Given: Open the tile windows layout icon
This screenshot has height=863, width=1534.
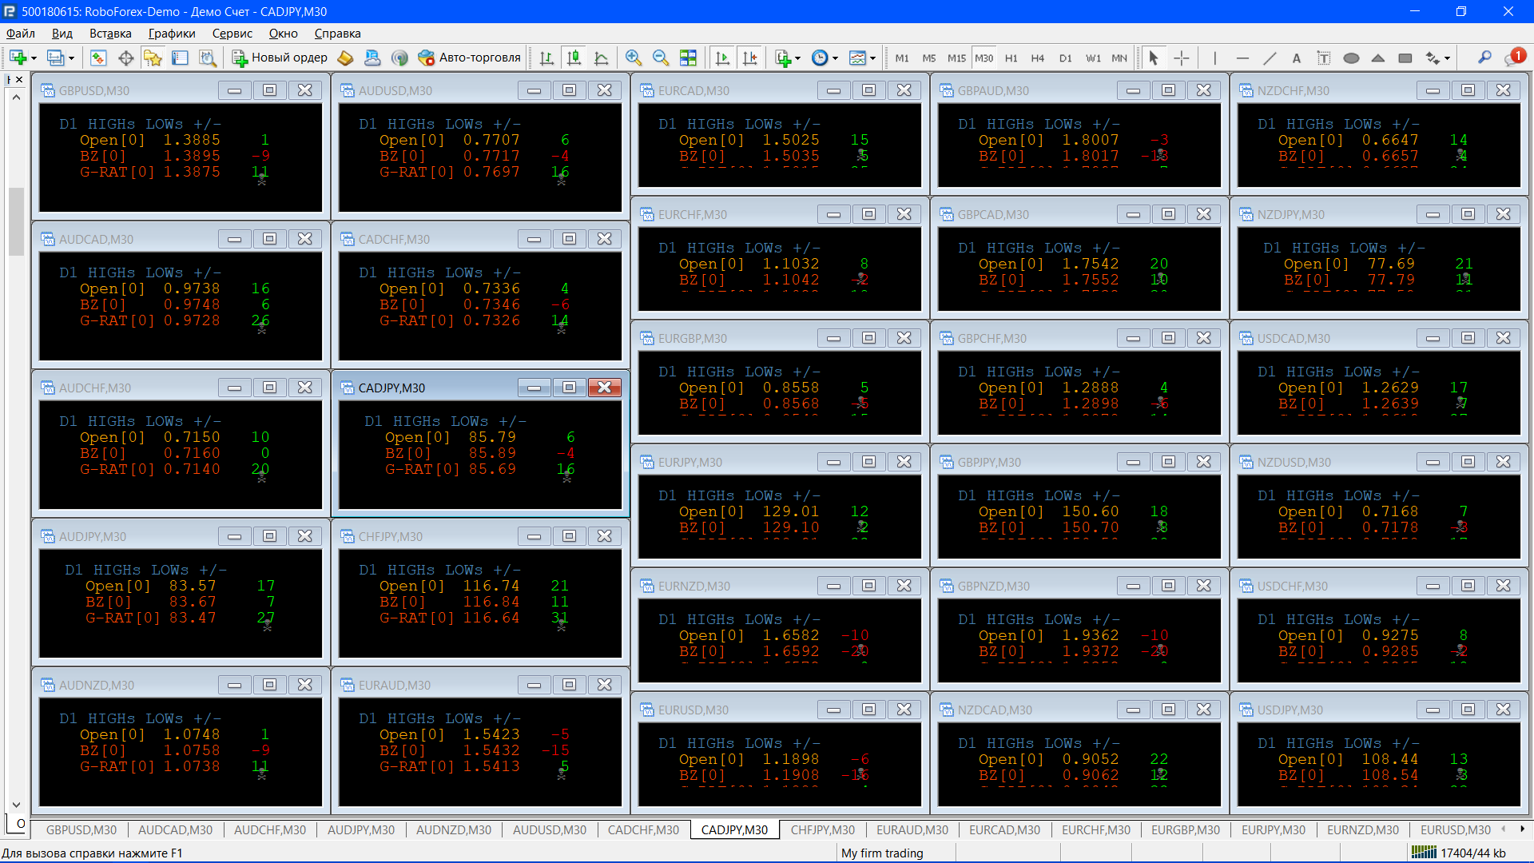Looking at the screenshot, I should tap(688, 58).
